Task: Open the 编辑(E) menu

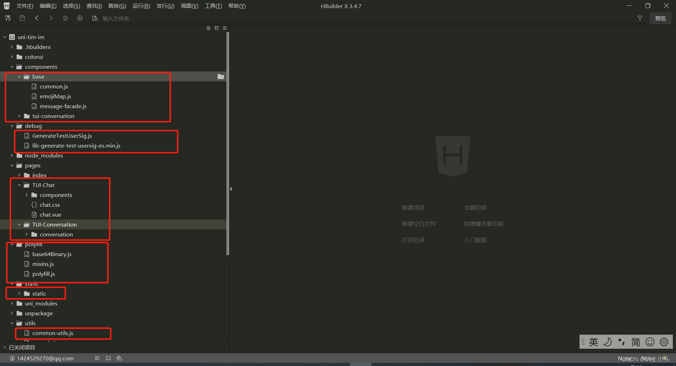Action: (48, 6)
